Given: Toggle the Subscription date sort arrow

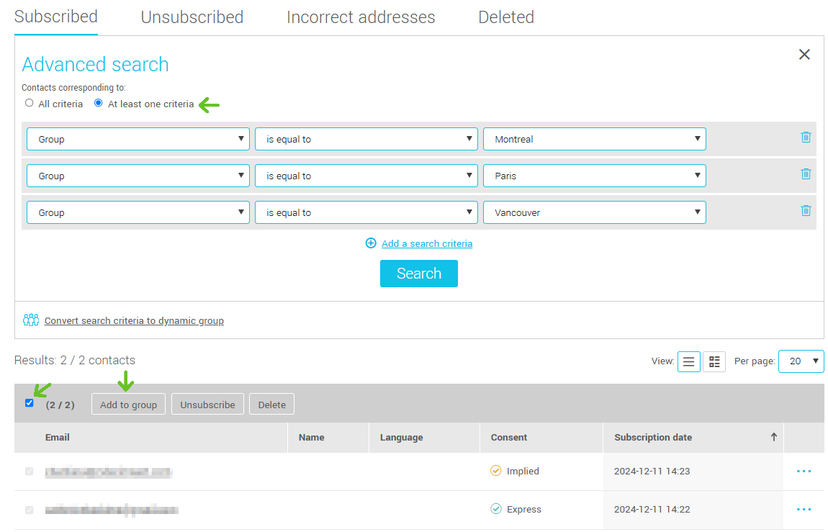Looking at the screenshot, I should pyautogui.click(x=773, y=437).
